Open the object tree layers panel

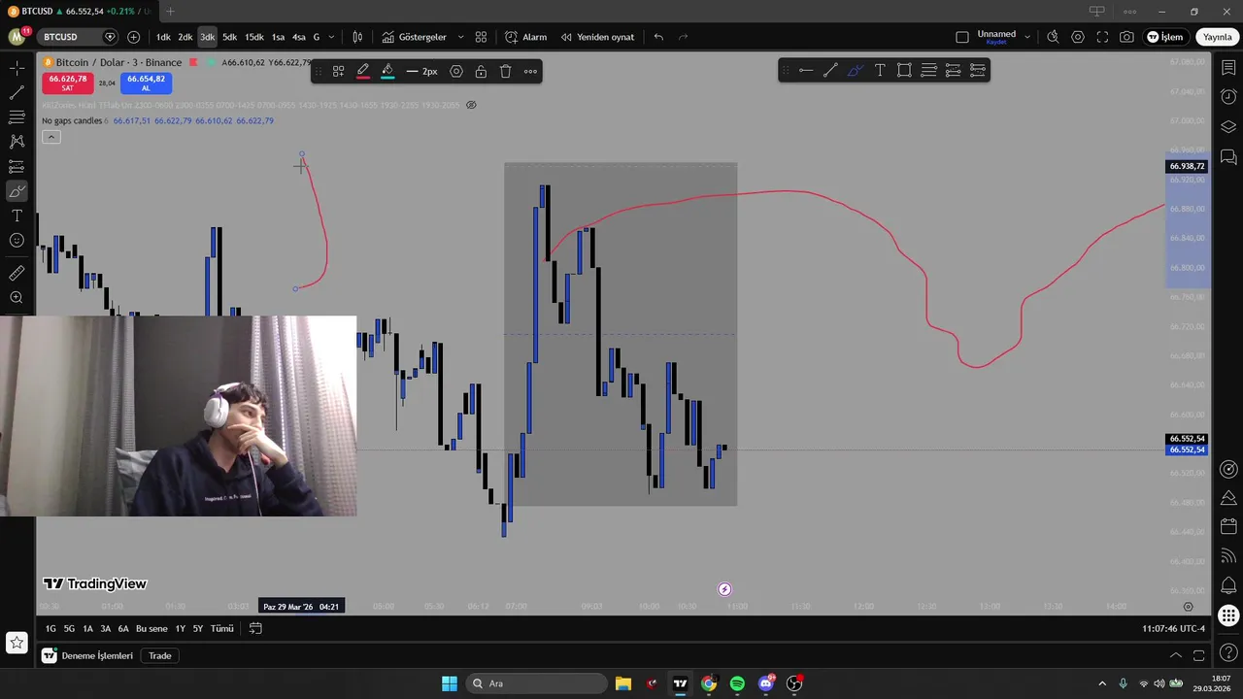coord(1228,126)
